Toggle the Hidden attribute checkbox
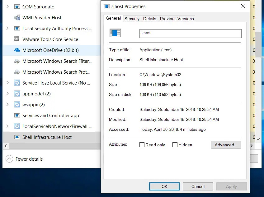This screenshot has height=197, width=264. pyautogui.click(x=175, y=145)
